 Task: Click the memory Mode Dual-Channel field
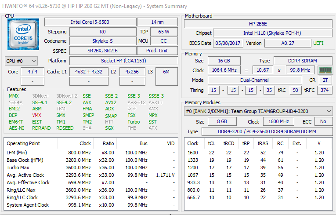coord(255,80)
